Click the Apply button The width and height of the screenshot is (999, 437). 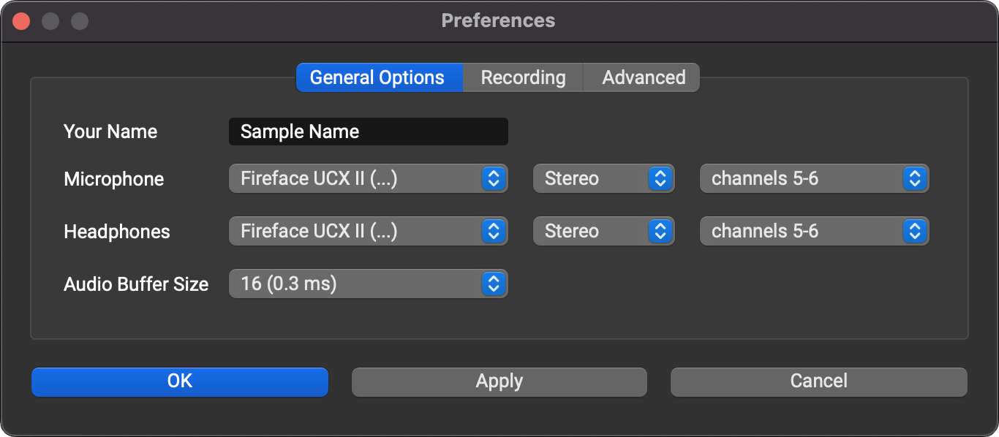click(499, 381)
